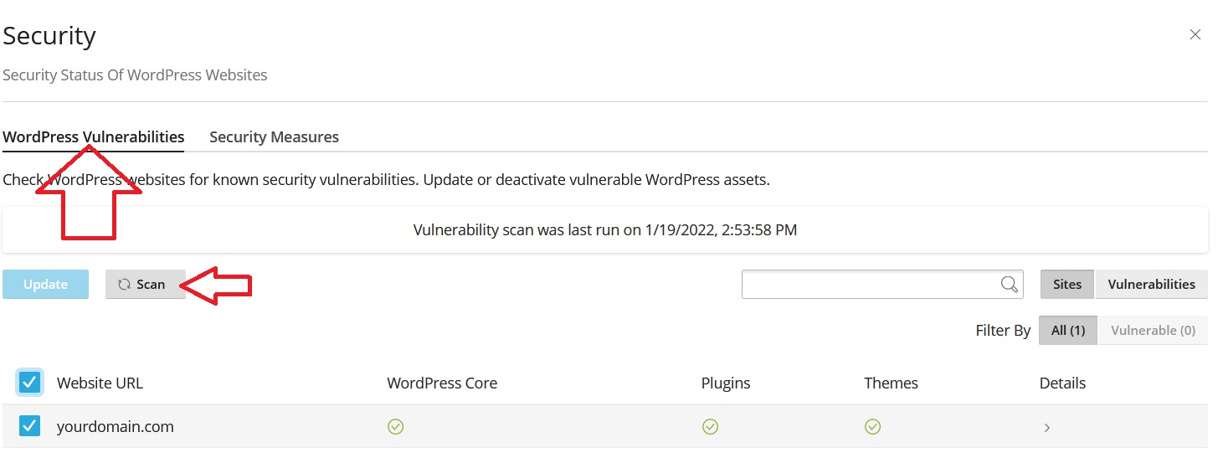
Task: Filter by All (1) sites
Action: pyautogui.click(x=1067, y=331)
